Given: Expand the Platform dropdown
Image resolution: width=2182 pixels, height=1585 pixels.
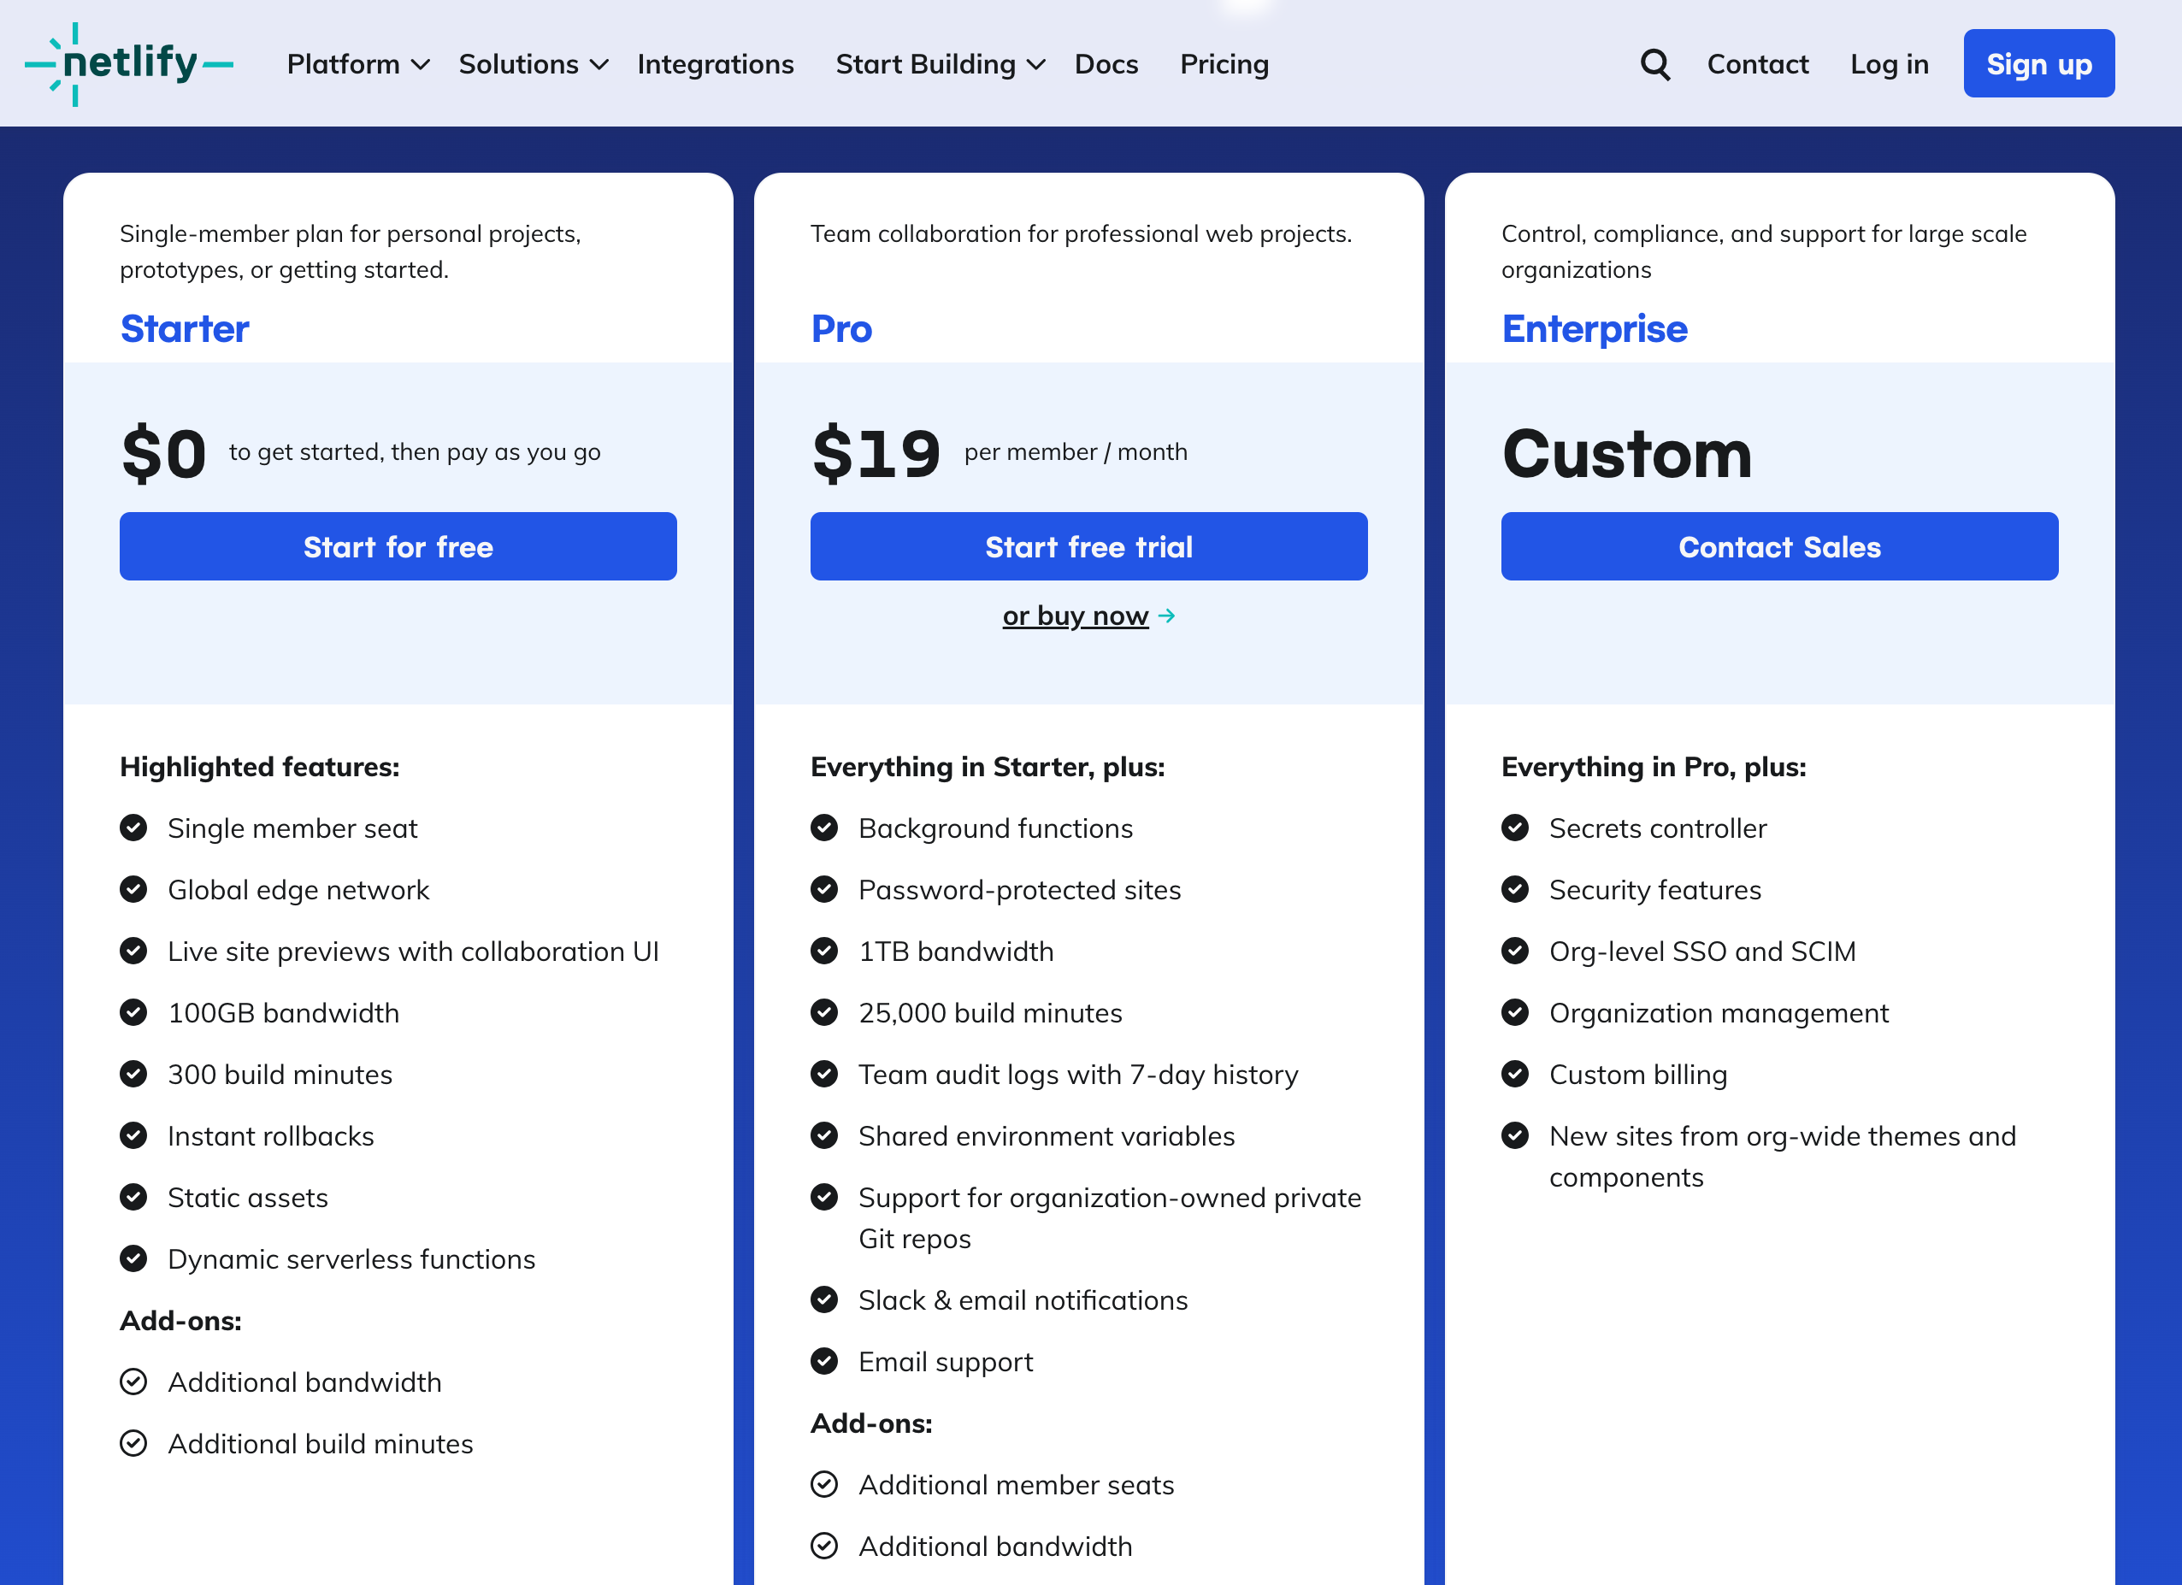Looking at the screenshot, I should point(355,63).
